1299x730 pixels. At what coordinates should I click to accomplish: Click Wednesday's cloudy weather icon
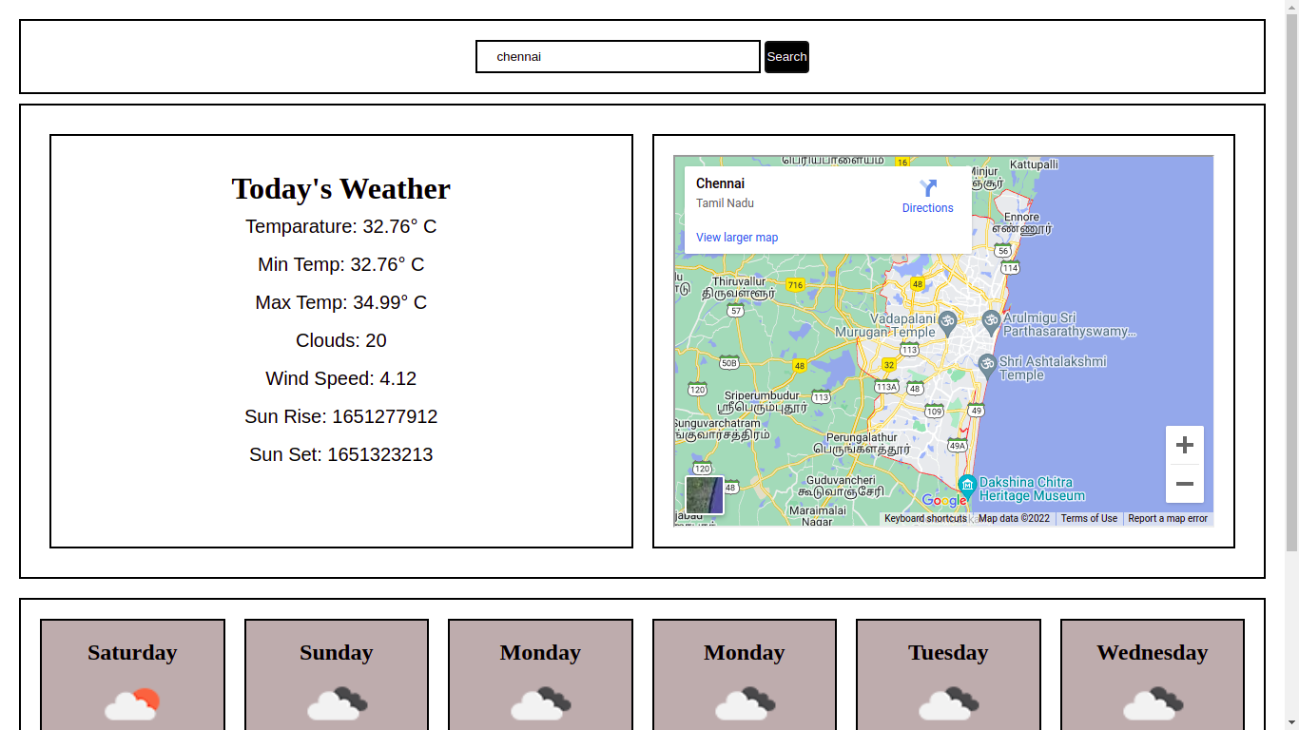[x=1153, y=703]
